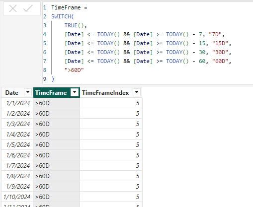Click the "60D" string literal
The image size is (253, 207).
tap(220, 61)
